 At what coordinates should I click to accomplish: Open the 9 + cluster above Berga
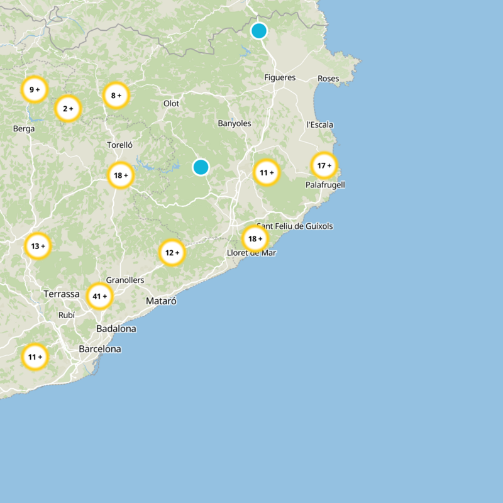[35, 89]
